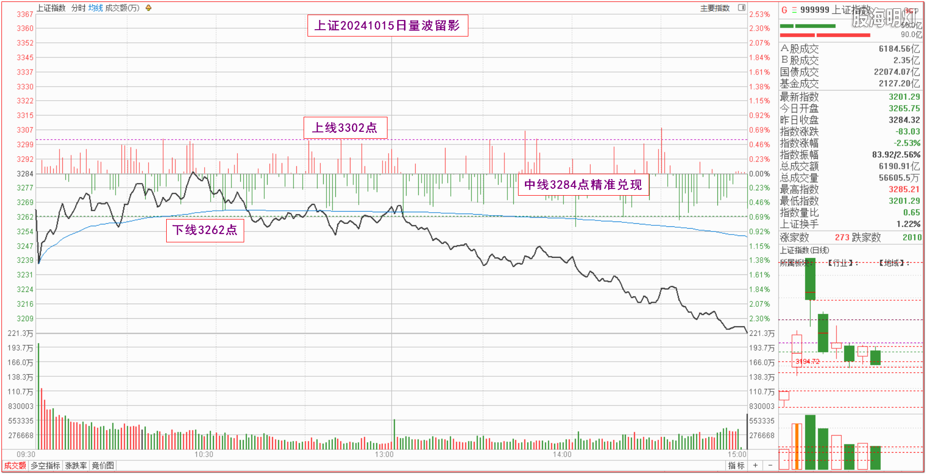Switch to the 涨跌率 tab
The height and width of the screenshot is (474, 926).
76,466
